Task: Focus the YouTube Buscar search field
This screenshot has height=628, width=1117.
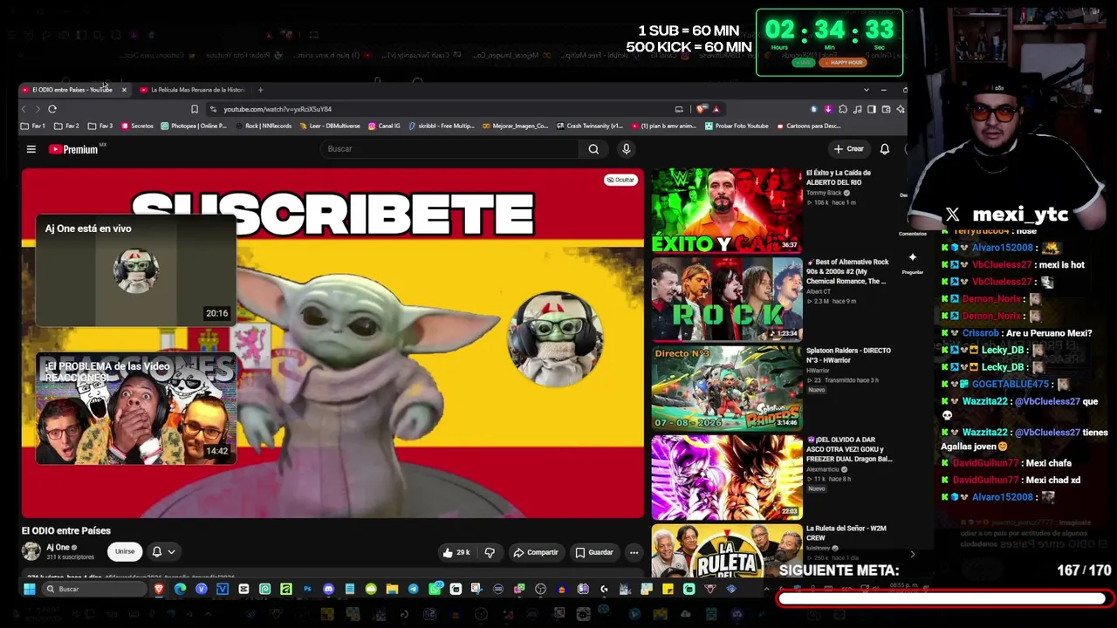Action: tap(449, 149)
